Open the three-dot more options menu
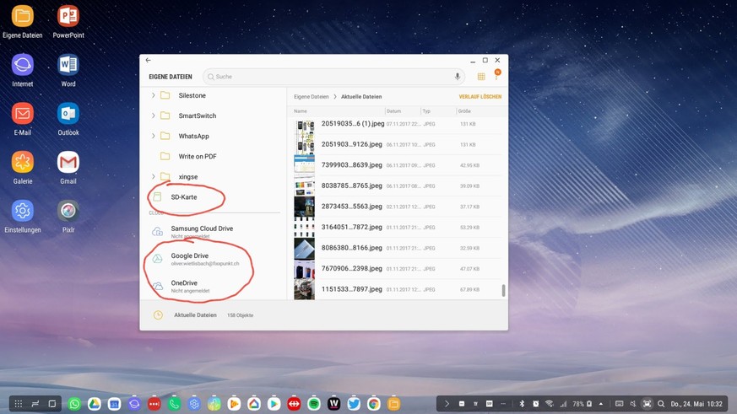The height and width of the screenshot is (414, 737). [x=497, y=78]
